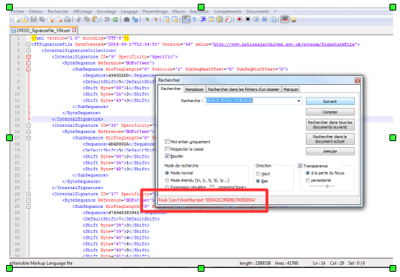Click the Start macro recording icon
This screenshot has width=400, height=277.
point(239,20)
